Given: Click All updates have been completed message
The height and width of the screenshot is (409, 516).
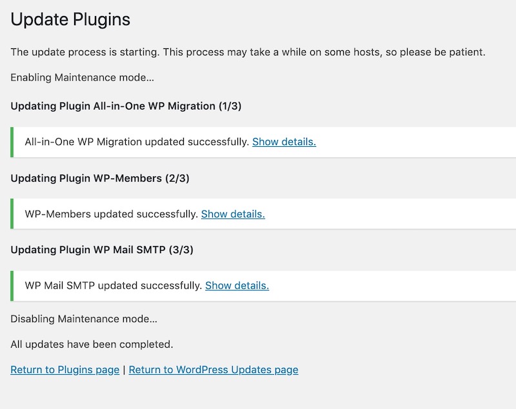Looking at the screenshot, I should point(92,345).
